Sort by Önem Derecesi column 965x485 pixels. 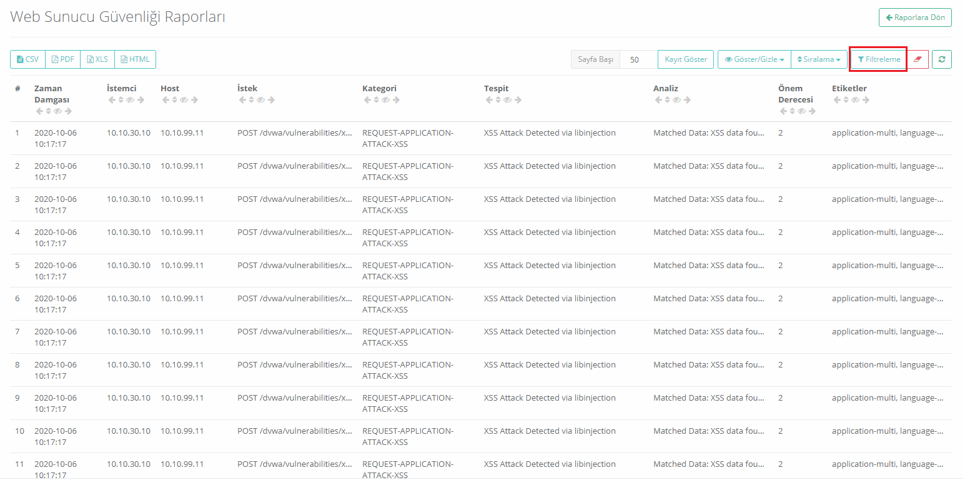[792, 111]
